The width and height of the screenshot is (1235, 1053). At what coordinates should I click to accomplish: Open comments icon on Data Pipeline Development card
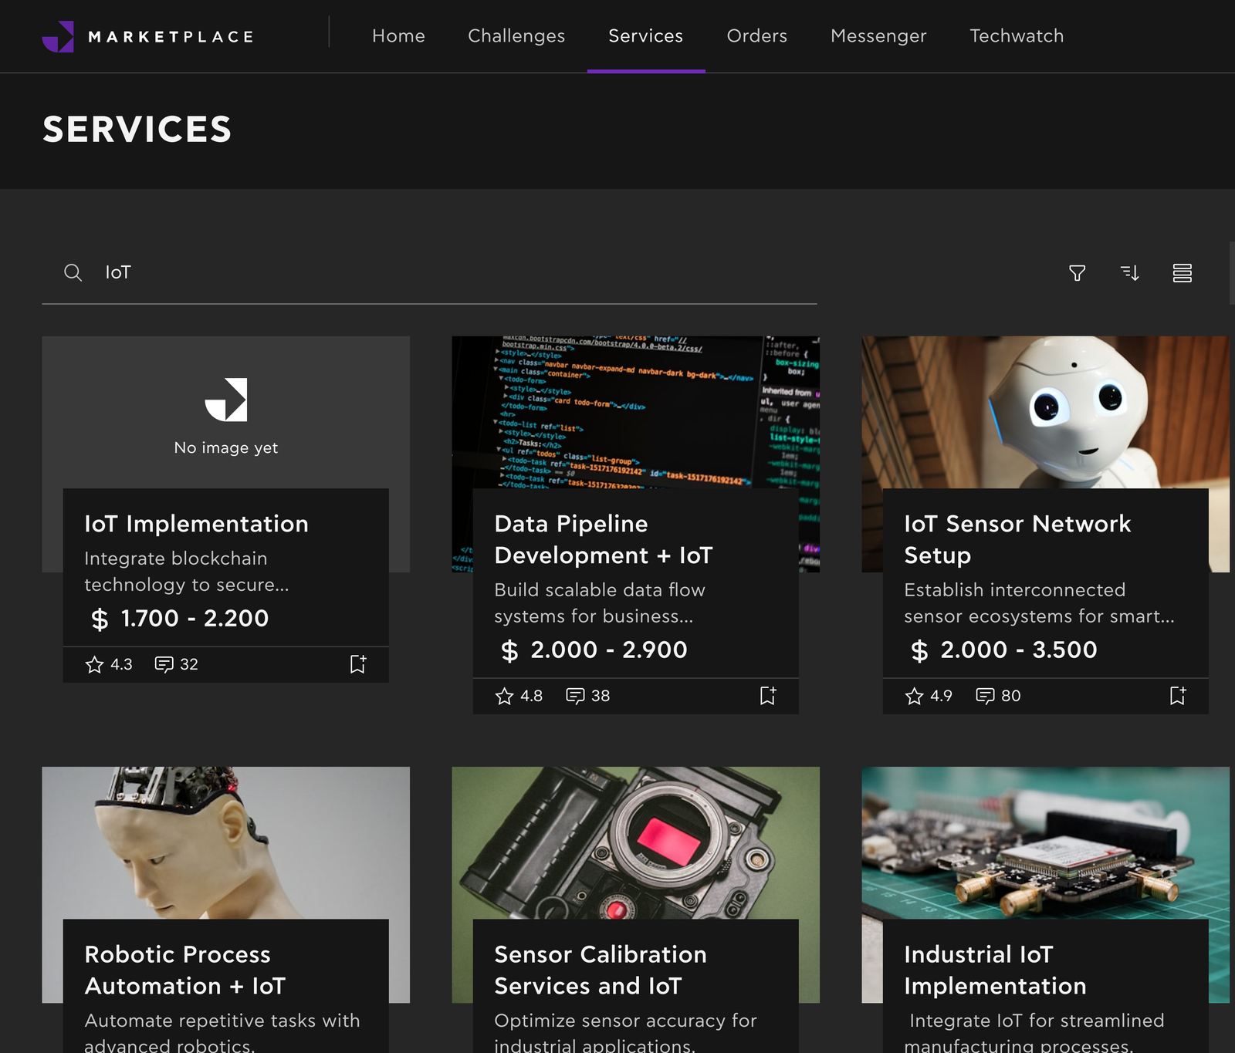576,696
